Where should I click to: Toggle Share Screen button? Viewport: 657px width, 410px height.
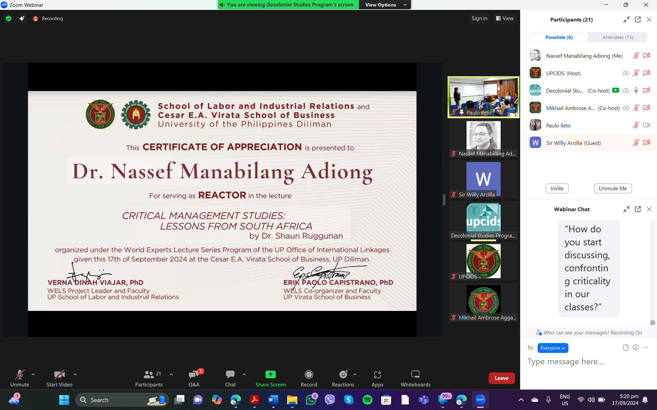point(270,378)
